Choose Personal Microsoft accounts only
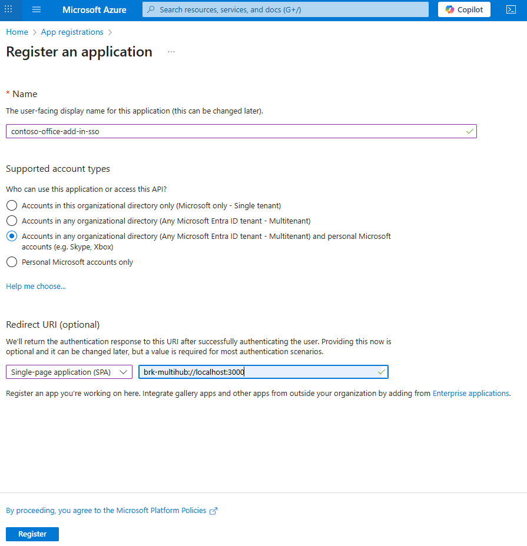The width and height of the screenshot is (527, 546). [x=11, y=262]
